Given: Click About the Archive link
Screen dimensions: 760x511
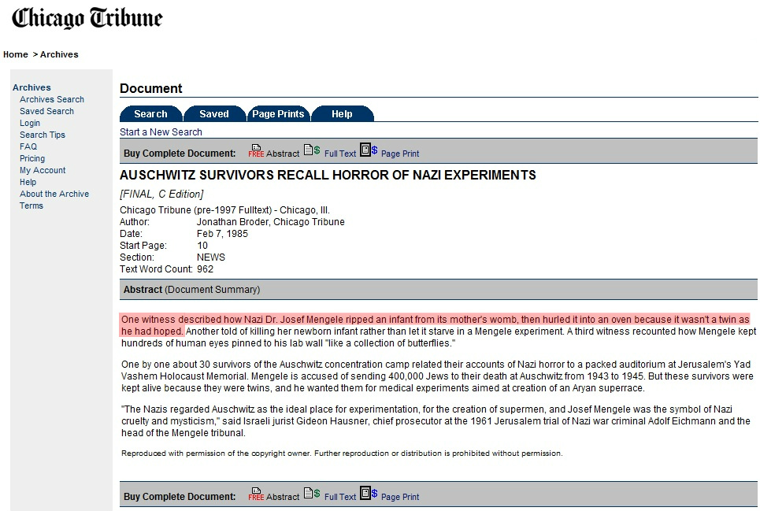Looking at the screenshot, I should [x=54, y=194].
